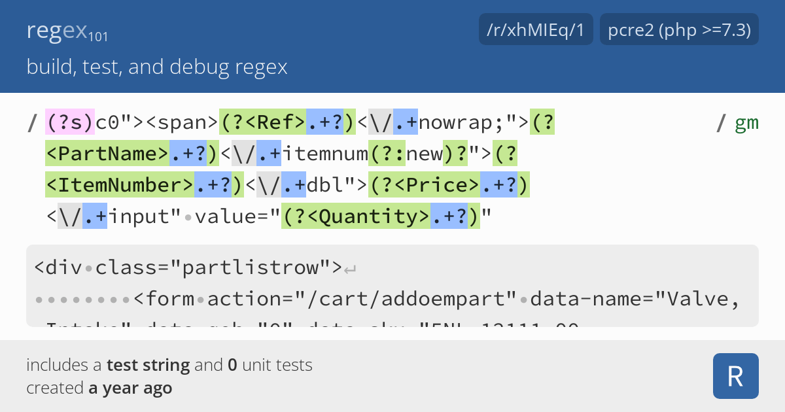Viewport: 785px width, 412px height.
Task: Click the blue R avatar icon
Action: 735,376
